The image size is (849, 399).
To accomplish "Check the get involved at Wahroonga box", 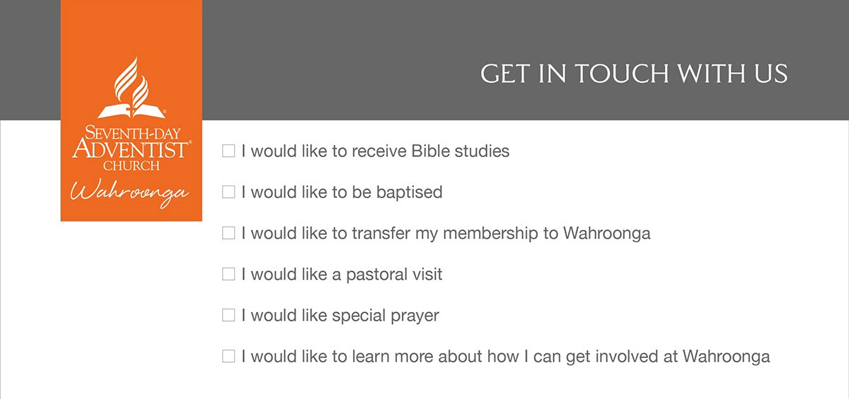I will click(229, 356).
